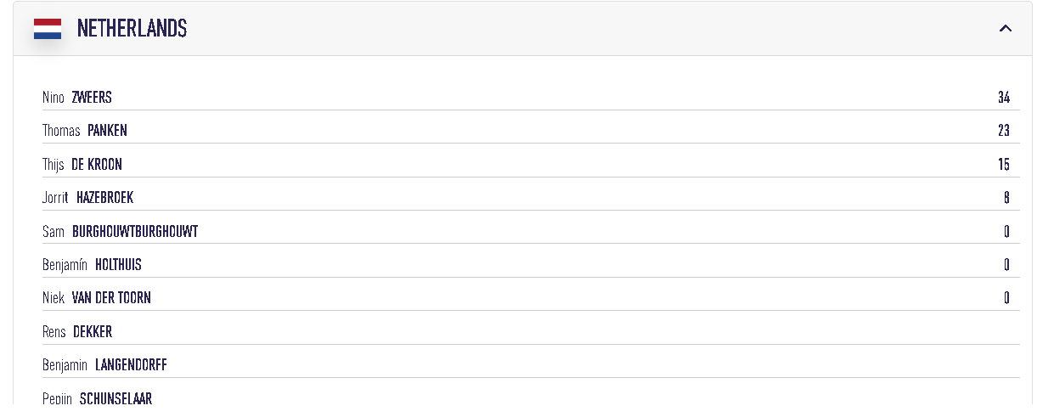Select player Nino Zweers

(x=77, y=98)
